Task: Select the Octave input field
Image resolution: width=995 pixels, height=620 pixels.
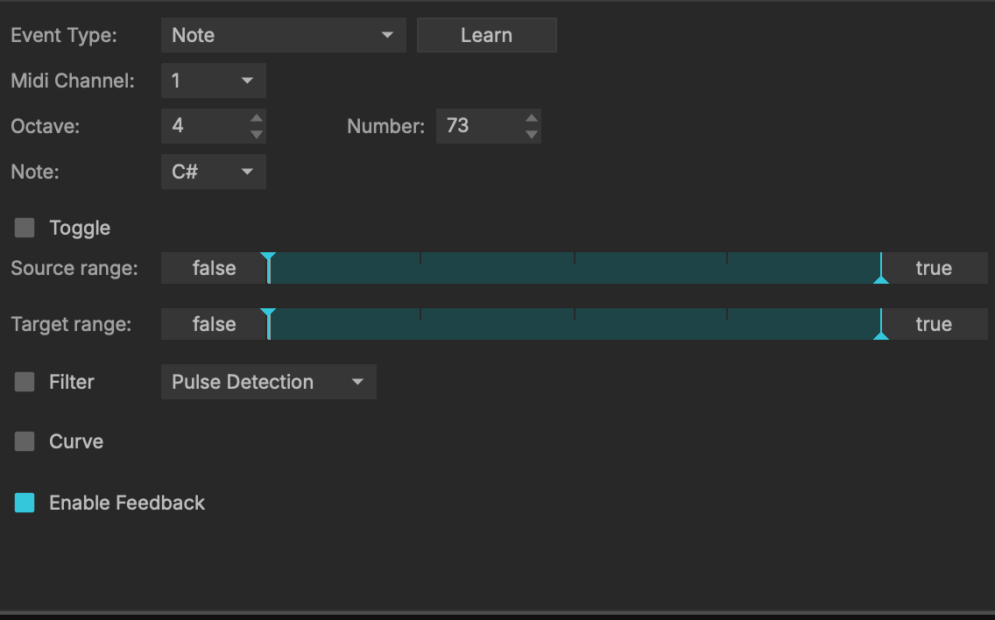Action: [201, 126]
